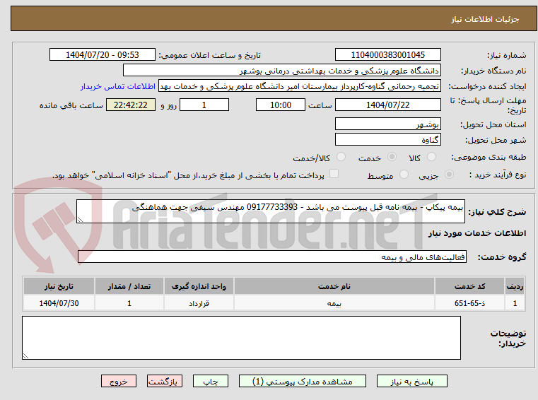Click the 'چاپ' print button
The width and height of the screenshot is (538, 400).
tap(211, 381)
